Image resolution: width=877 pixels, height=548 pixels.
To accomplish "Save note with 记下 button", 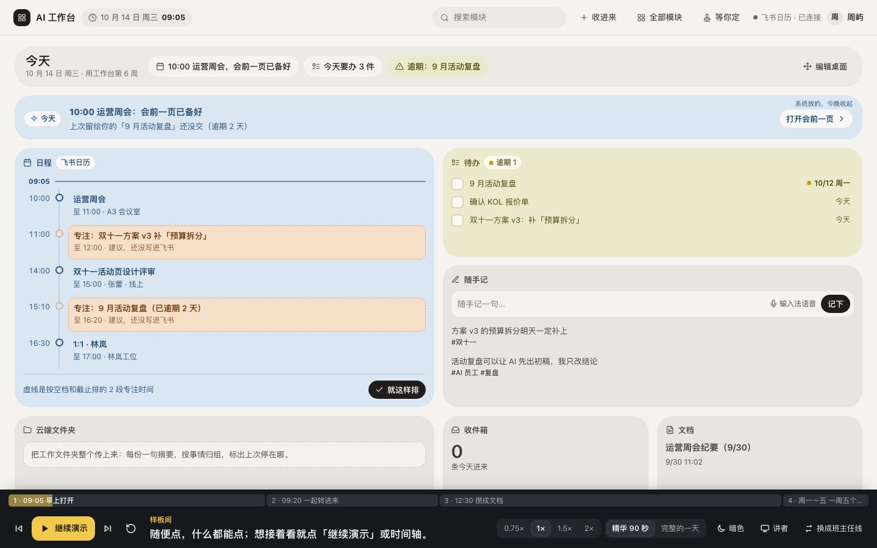I will coord(835,304).
